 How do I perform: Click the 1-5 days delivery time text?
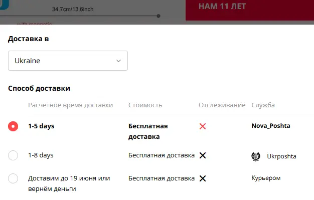tap(41, 126)
